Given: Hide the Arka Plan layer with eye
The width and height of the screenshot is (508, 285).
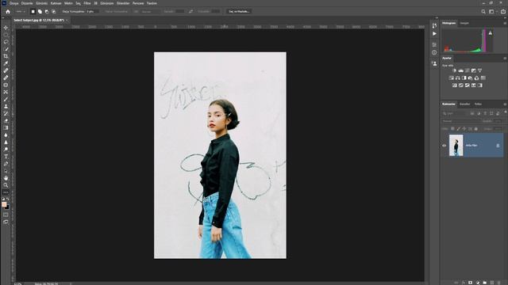Looking at the screenshot, I should (x=444, y=146).
